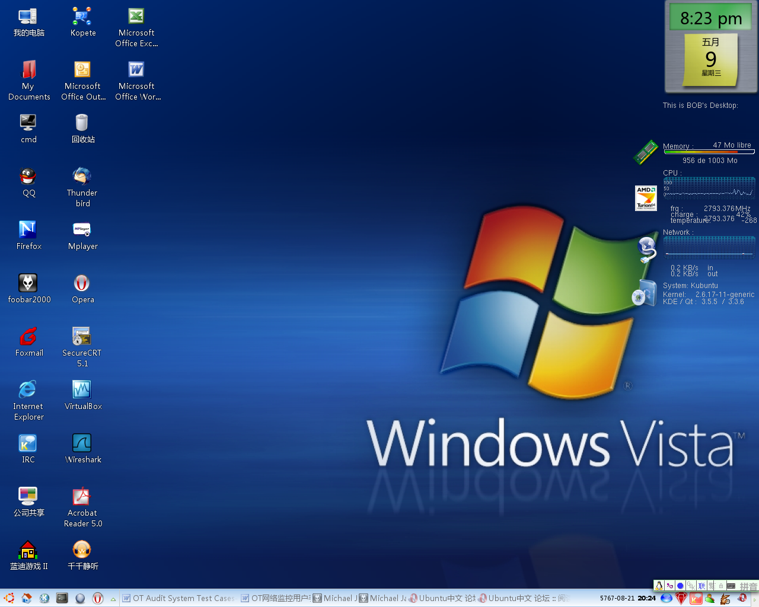Image resolution: width=759 pixels, height=607 pixels.
Task: Click the penguin icon in the input method bar
Action: [x=659, y=586]
